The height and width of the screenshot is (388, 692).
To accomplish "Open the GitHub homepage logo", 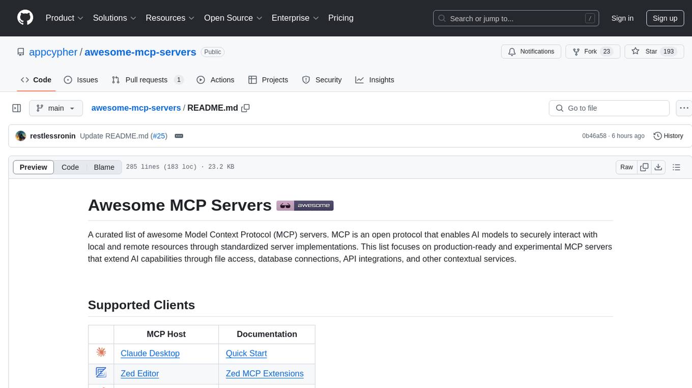I will (x=25, y=18).
